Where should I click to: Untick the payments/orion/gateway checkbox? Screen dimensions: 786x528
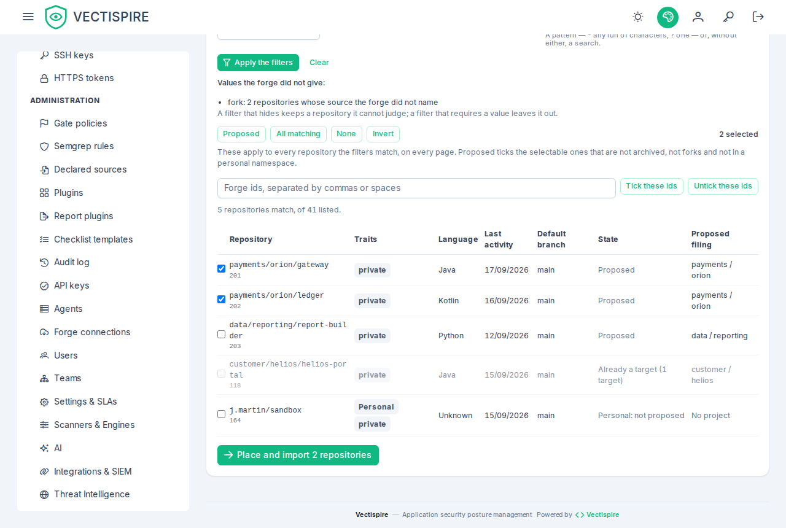tap(222, 269)
